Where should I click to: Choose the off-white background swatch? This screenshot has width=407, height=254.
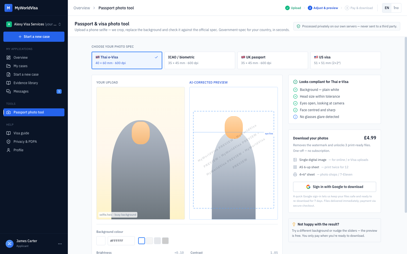click(150, 241)
